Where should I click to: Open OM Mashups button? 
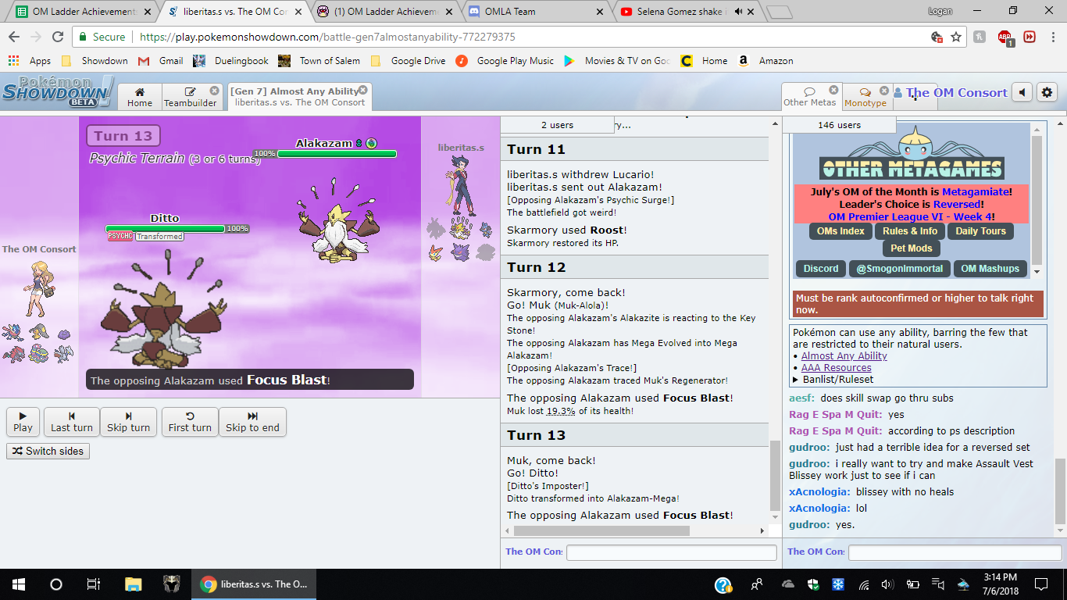click(x=990, y=269)
